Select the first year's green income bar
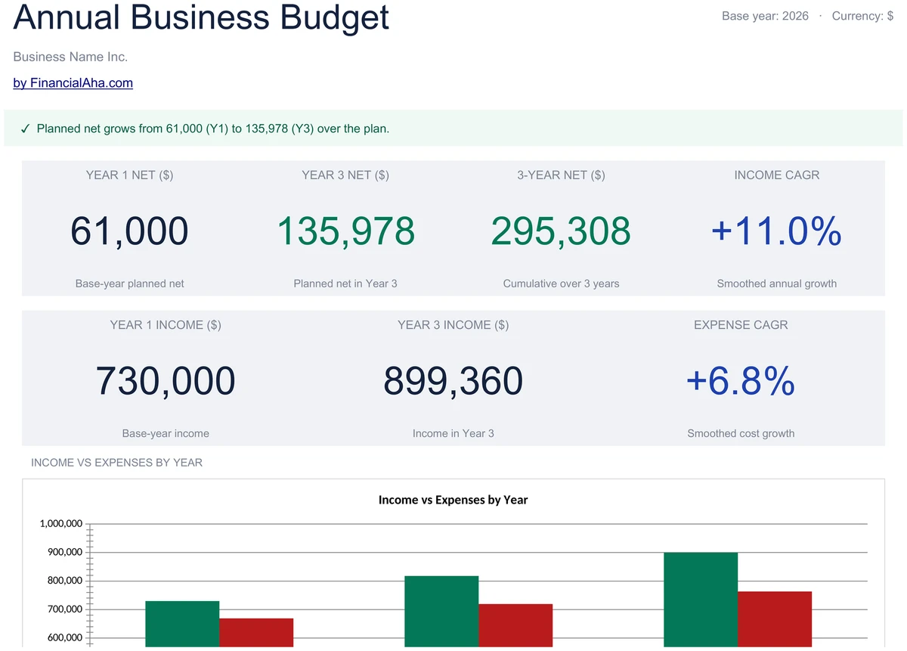Screen dimensions: 907x651 [182, 624]
